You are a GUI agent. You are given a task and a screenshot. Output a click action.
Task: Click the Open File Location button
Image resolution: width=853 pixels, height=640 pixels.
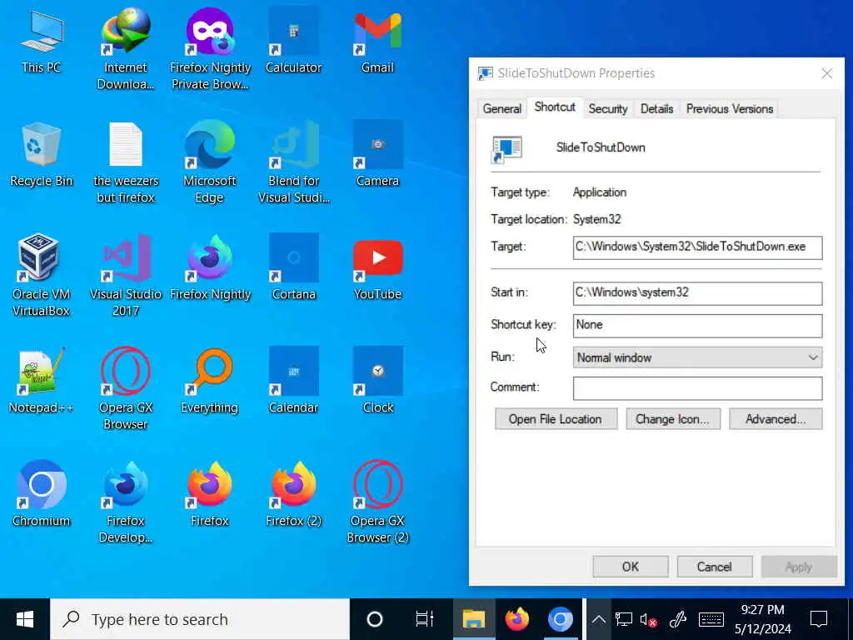pos(556,419)
